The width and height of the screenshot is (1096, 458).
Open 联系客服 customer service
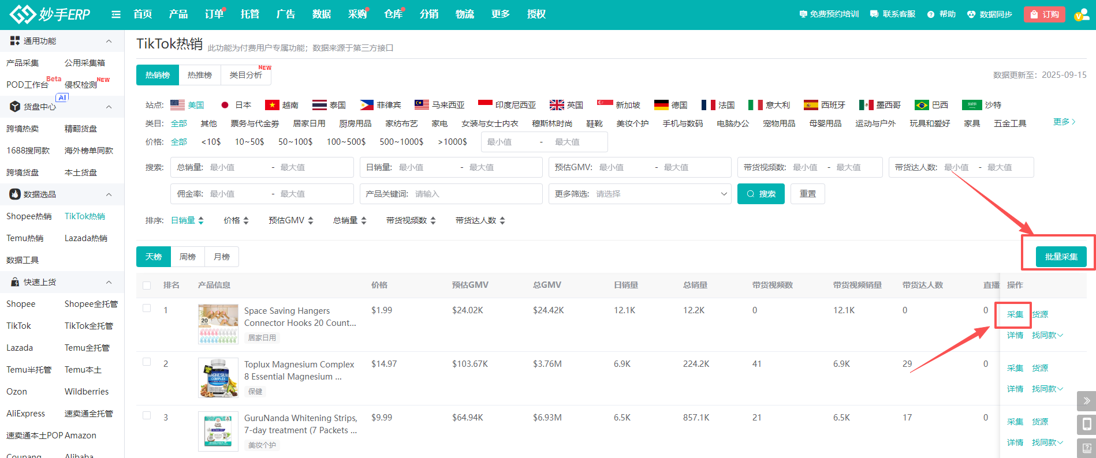point(893,14)
